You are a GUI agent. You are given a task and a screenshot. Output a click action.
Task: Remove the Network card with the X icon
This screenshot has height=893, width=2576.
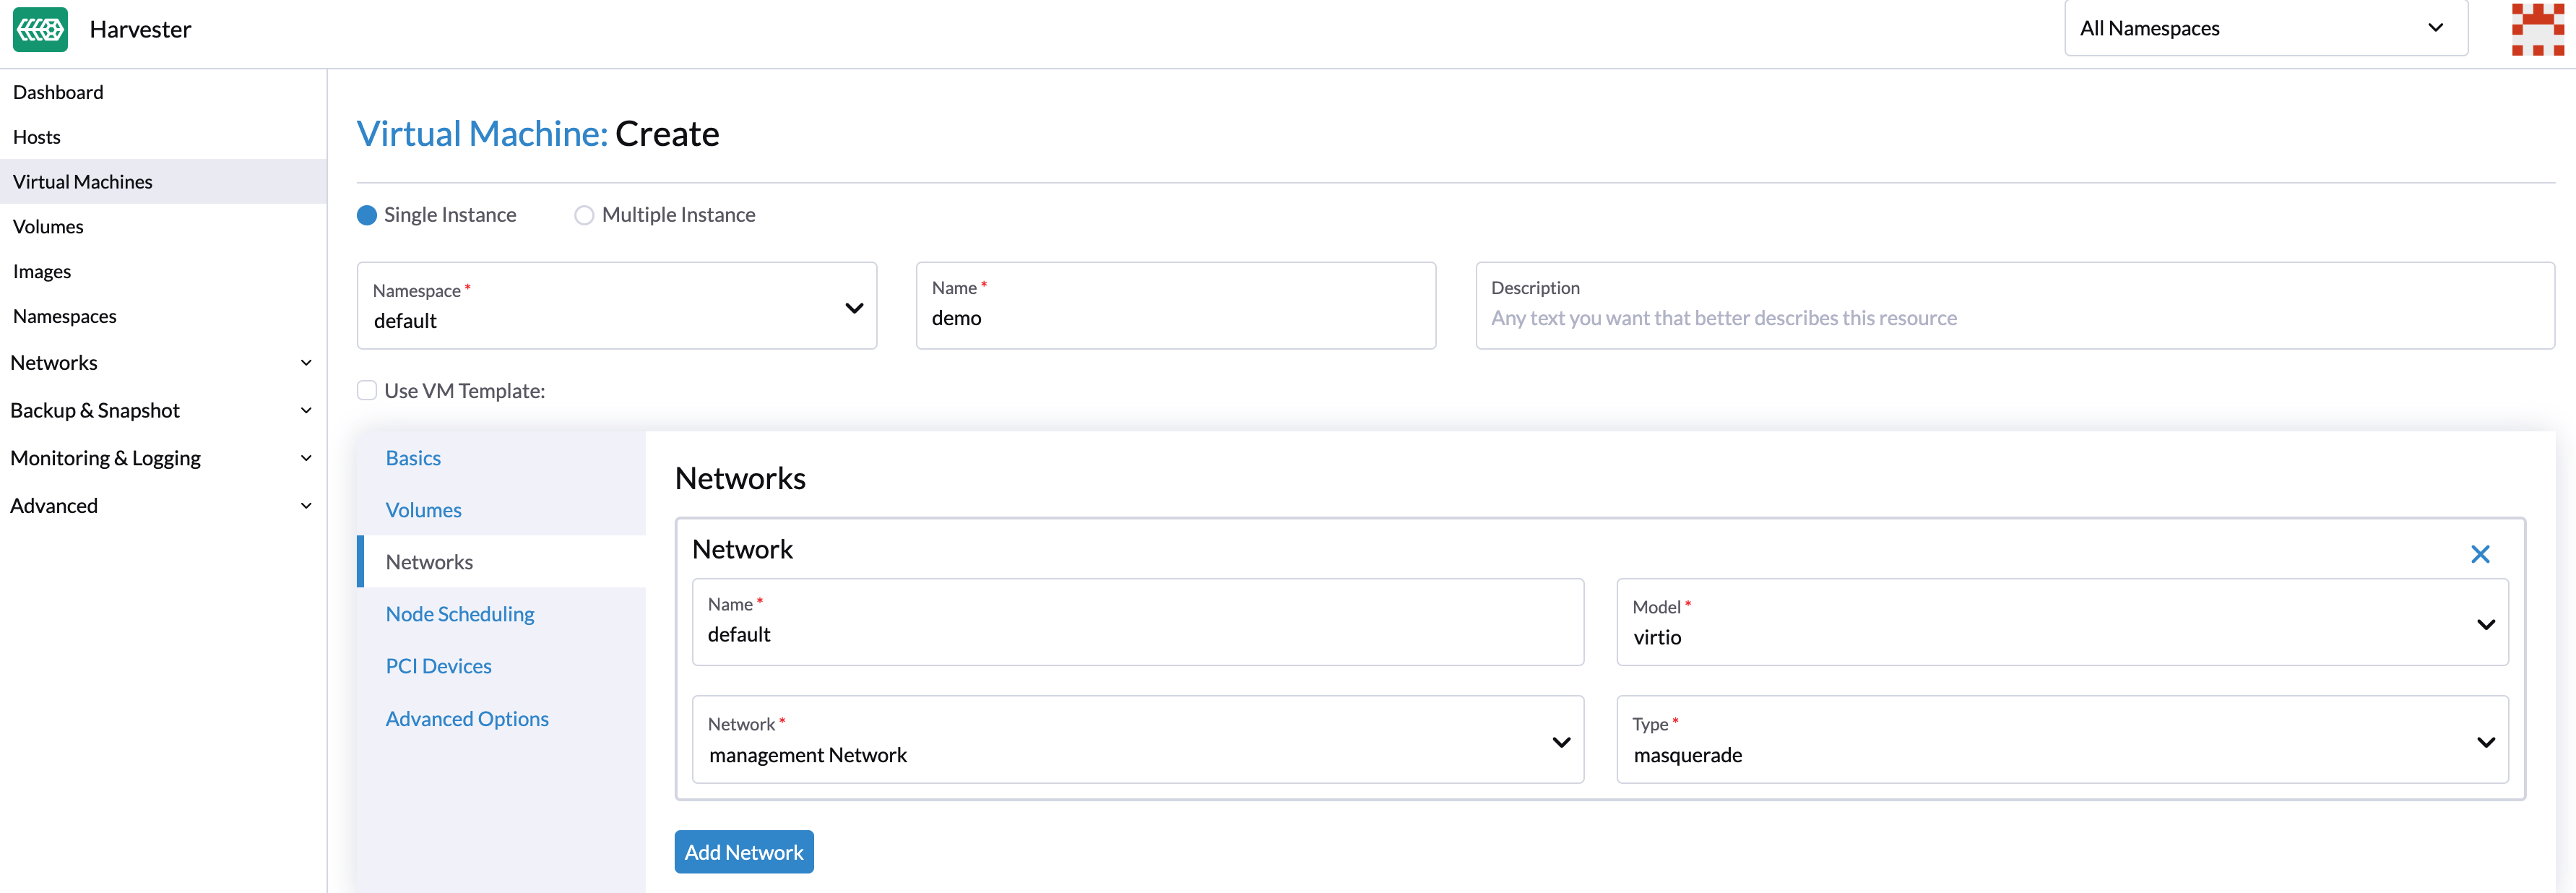coord(2480,553)
